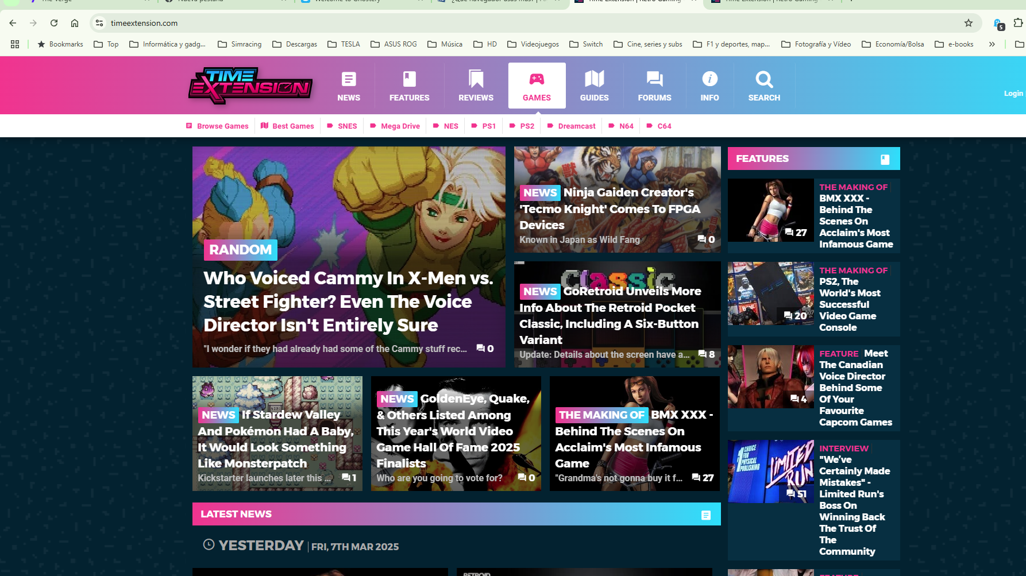This screenshot has height=576, width=1026.
Task: Open the apps grid icon in bookmarks bar
Action: (x=15, y=44)
